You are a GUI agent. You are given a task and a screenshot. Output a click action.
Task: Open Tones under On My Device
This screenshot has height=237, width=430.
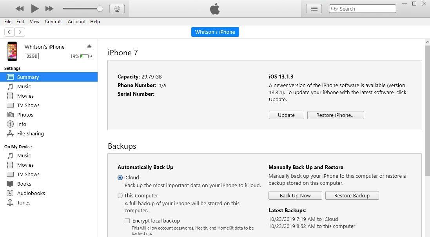tap(24, 203)
